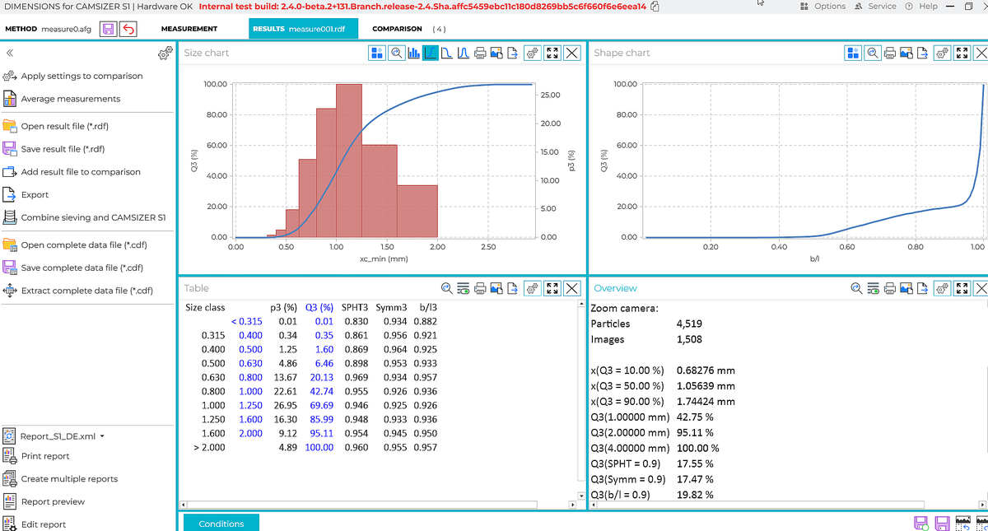Click Add result file to comparison
Screen dimensions: 988x531
click(81, 172)
